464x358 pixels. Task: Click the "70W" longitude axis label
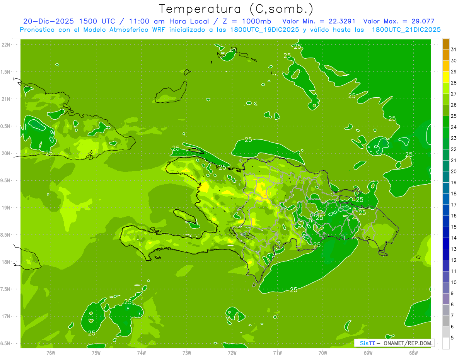323,353
